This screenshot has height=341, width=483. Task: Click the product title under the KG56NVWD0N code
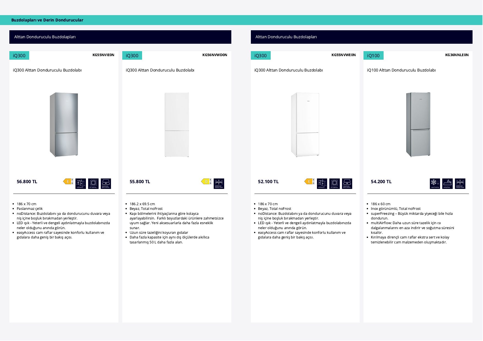(x=160, y=70)
